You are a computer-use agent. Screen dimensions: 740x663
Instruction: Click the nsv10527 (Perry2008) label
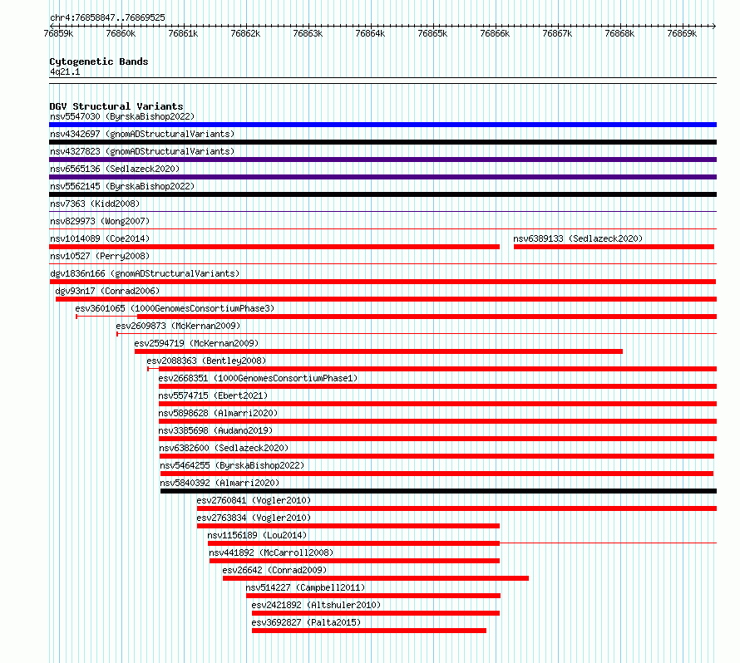click(100, 256)
